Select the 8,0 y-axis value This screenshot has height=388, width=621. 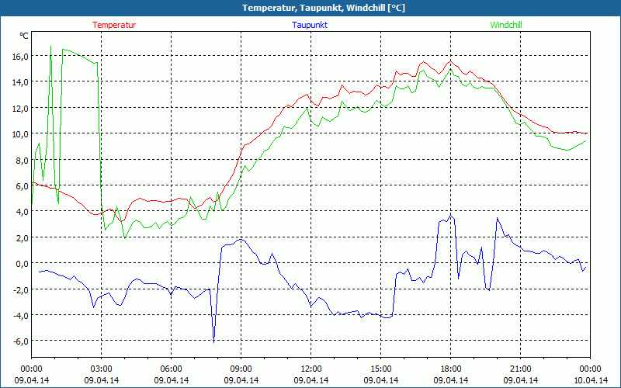(x=23, y=160)
